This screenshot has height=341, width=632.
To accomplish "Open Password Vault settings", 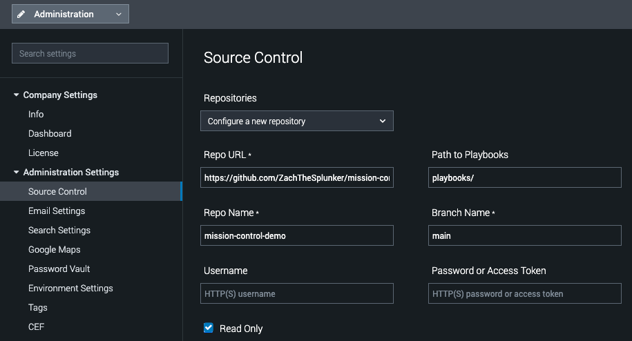I will (x=59, y=269).
